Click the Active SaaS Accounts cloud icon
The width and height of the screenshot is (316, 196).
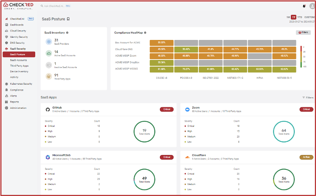point(49,53)
